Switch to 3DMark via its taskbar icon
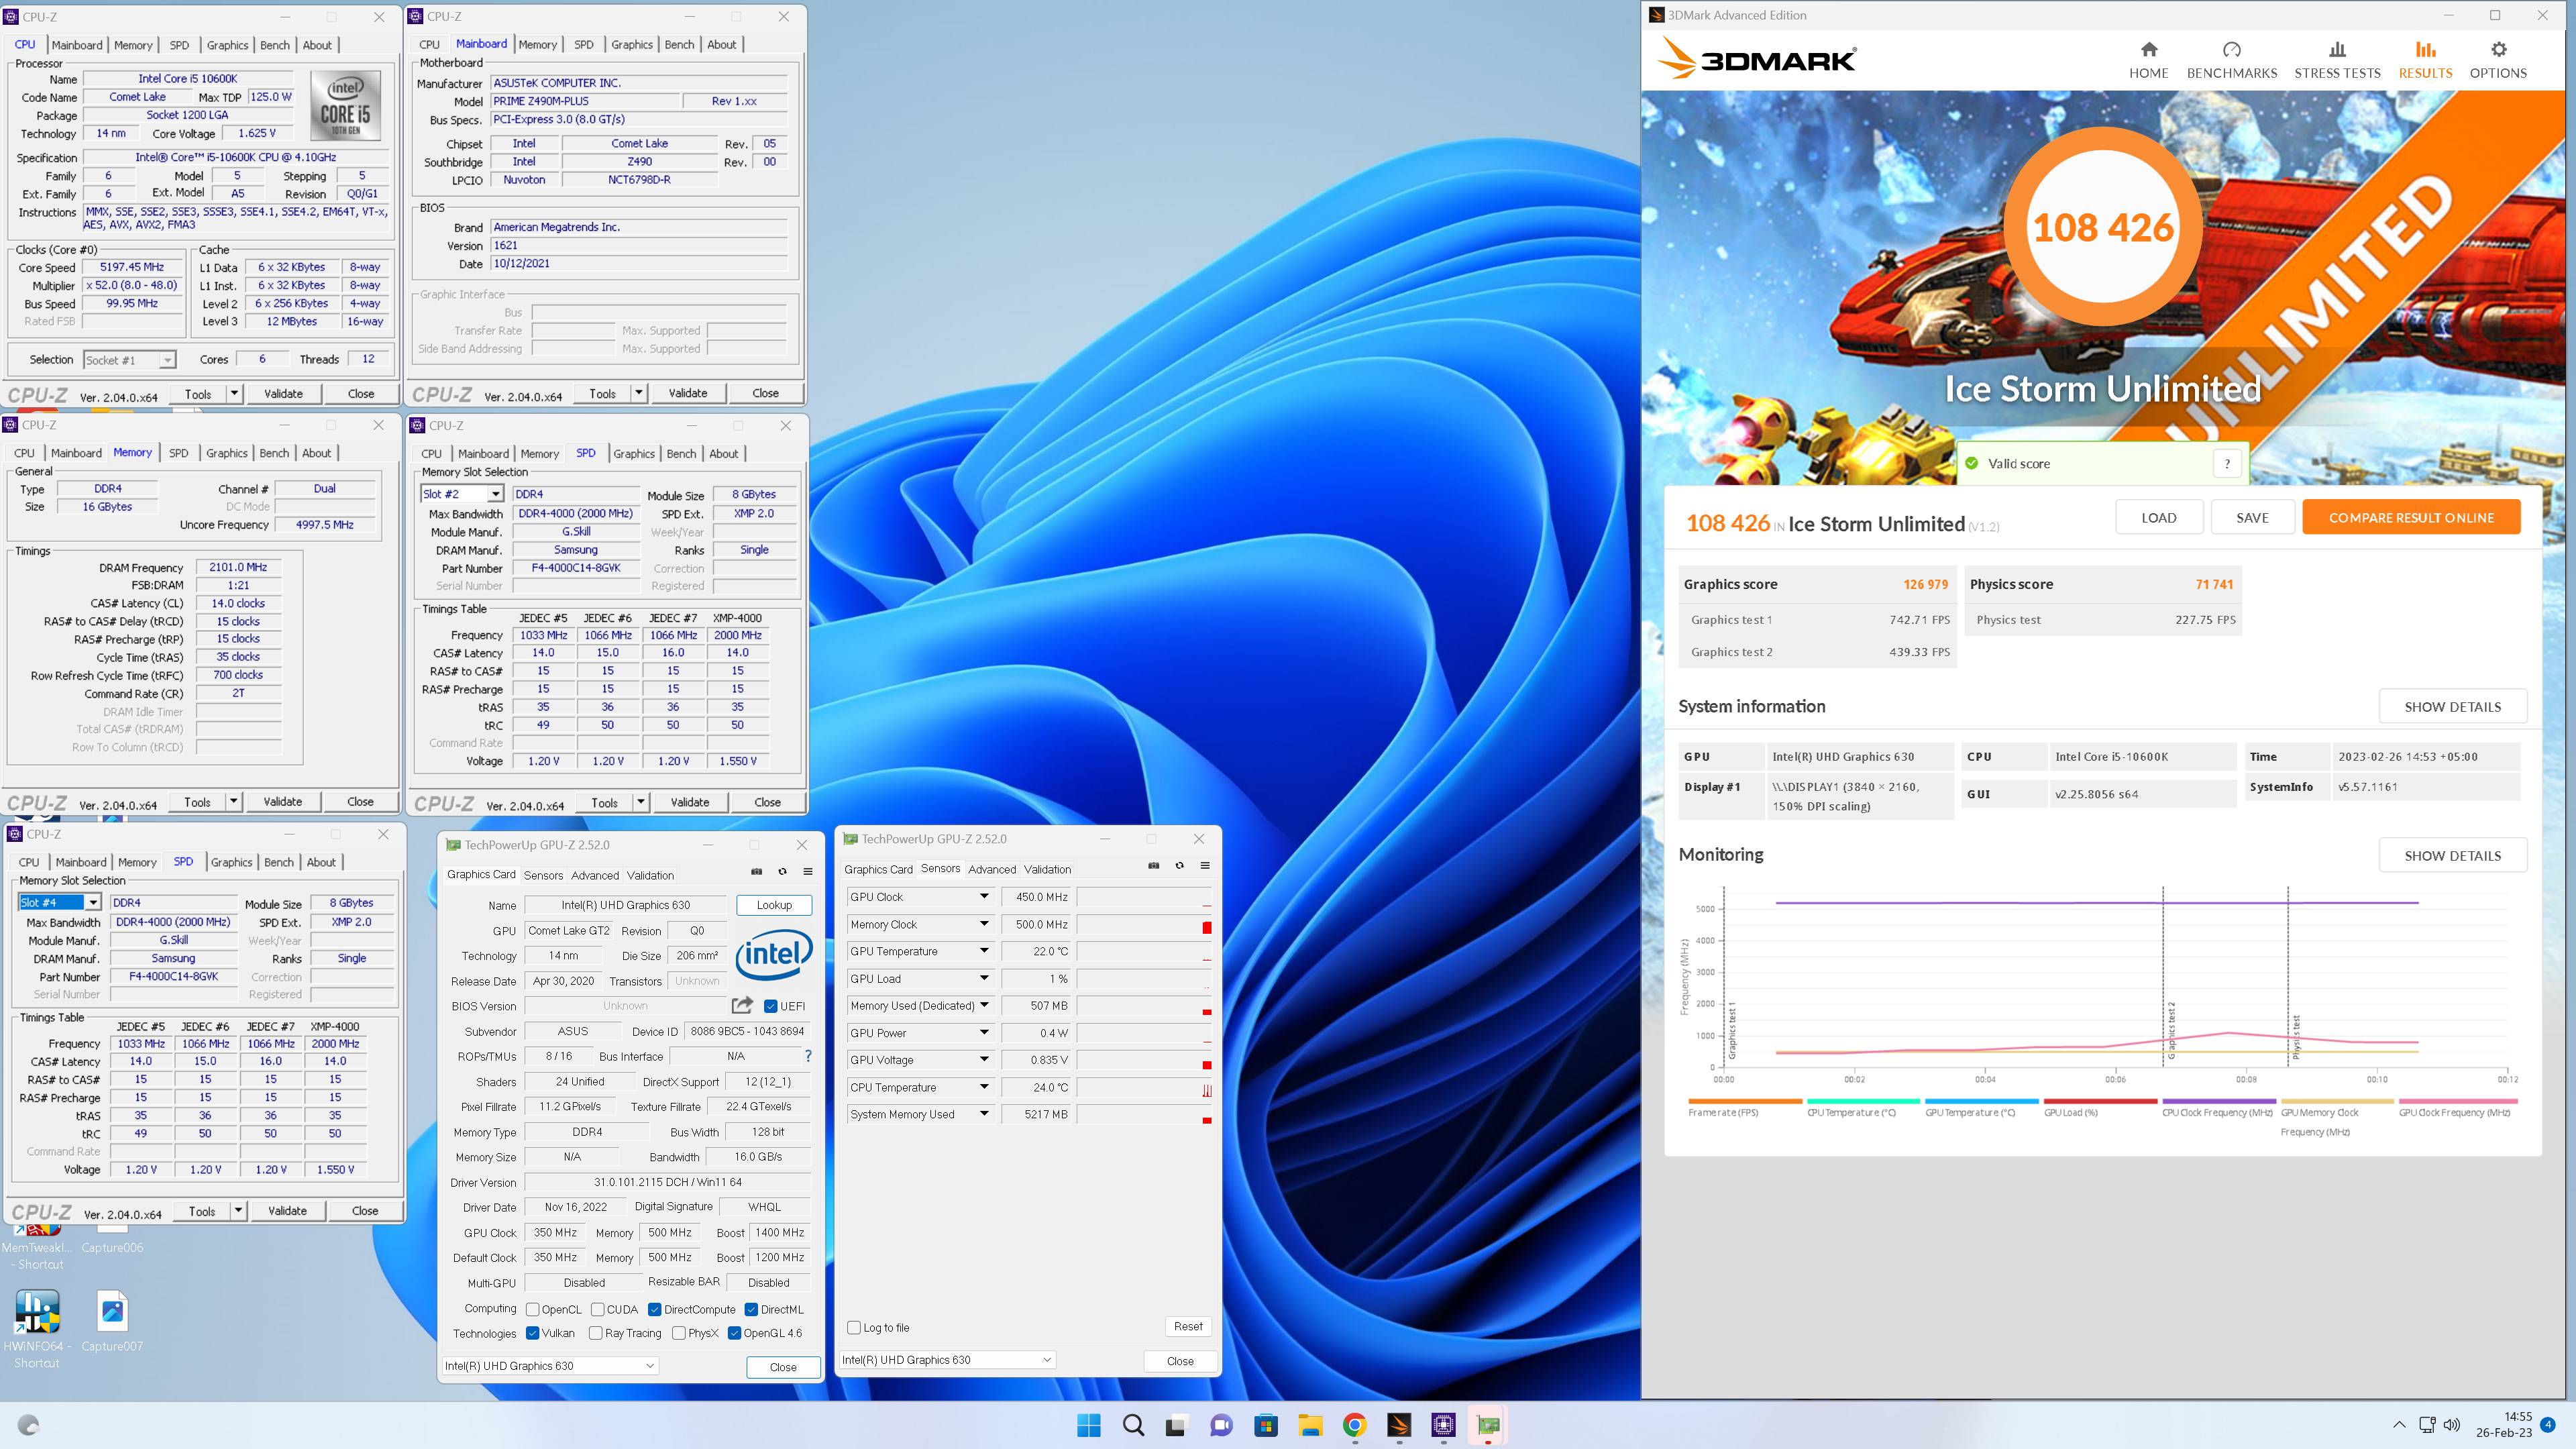The height and width of the screenshot is (1449, 2576). click(x=1399, y=1425)
